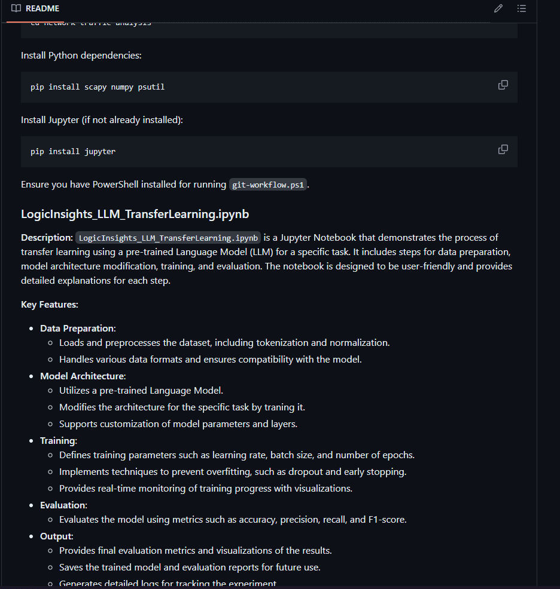
Task: Select the README tab label
Action: [42, 8]
